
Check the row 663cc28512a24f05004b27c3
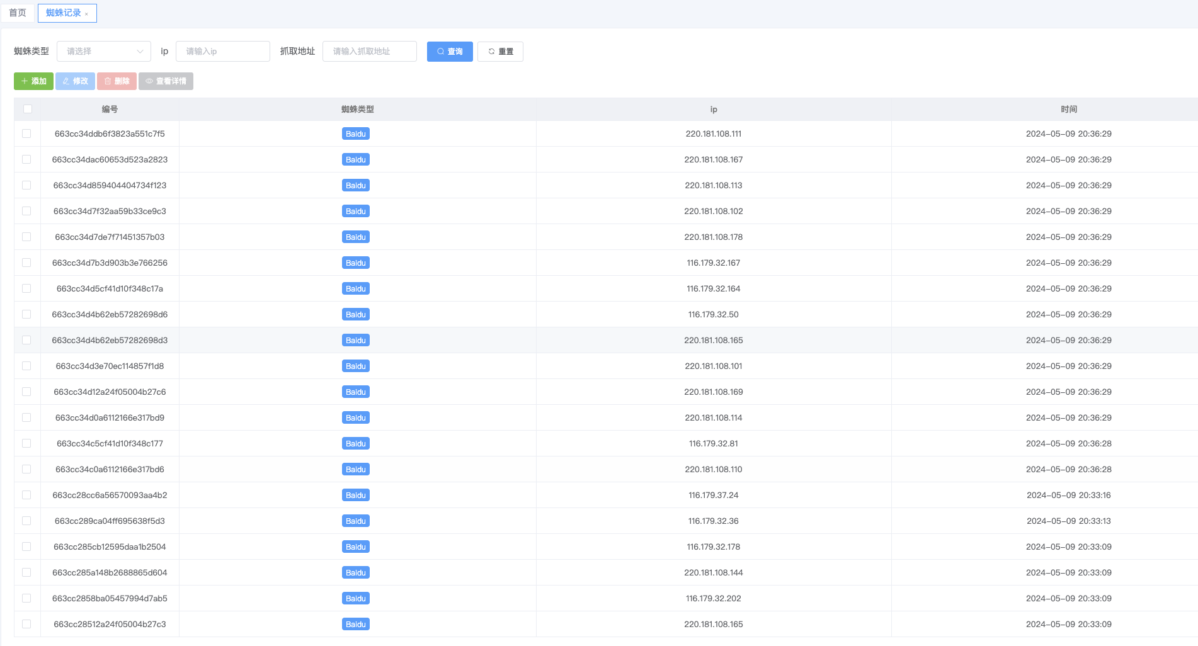[x=26, y=624]
